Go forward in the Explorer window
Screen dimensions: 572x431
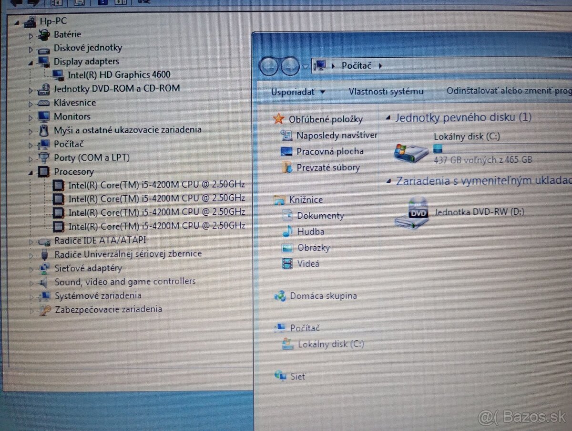290,66
